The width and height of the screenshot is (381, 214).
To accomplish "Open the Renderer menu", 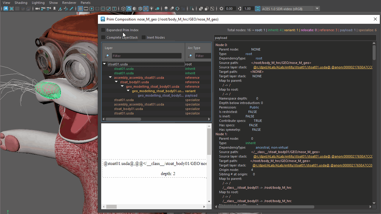I will pyautogui.click(x=69, y=3).
